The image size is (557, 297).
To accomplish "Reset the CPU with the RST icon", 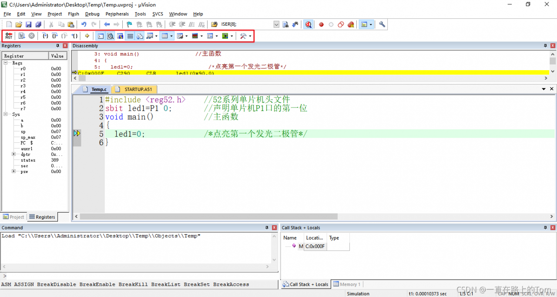I will (x=9, y=36).
